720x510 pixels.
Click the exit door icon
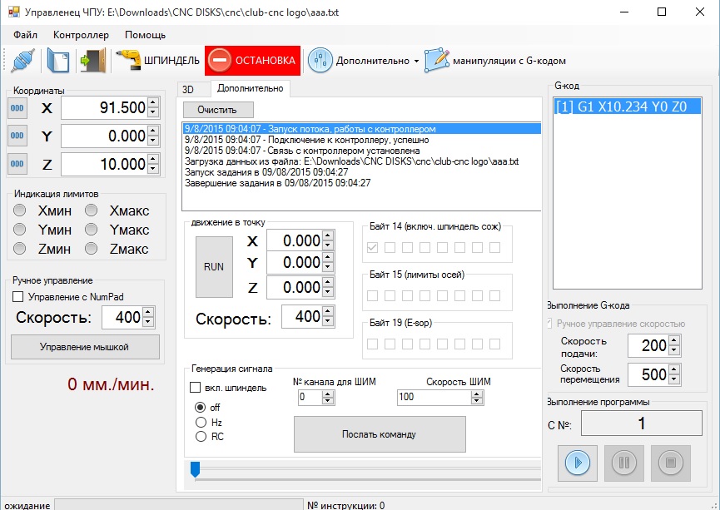click(92, 60)
